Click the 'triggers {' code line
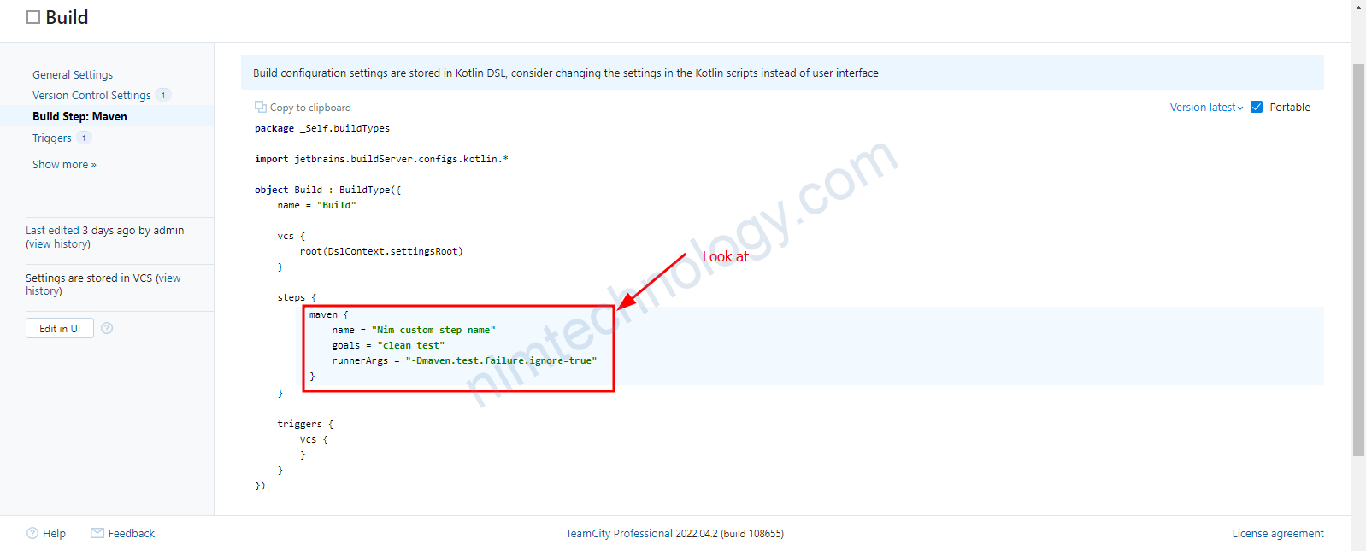1366x551 pixels. tap(305, 424)
